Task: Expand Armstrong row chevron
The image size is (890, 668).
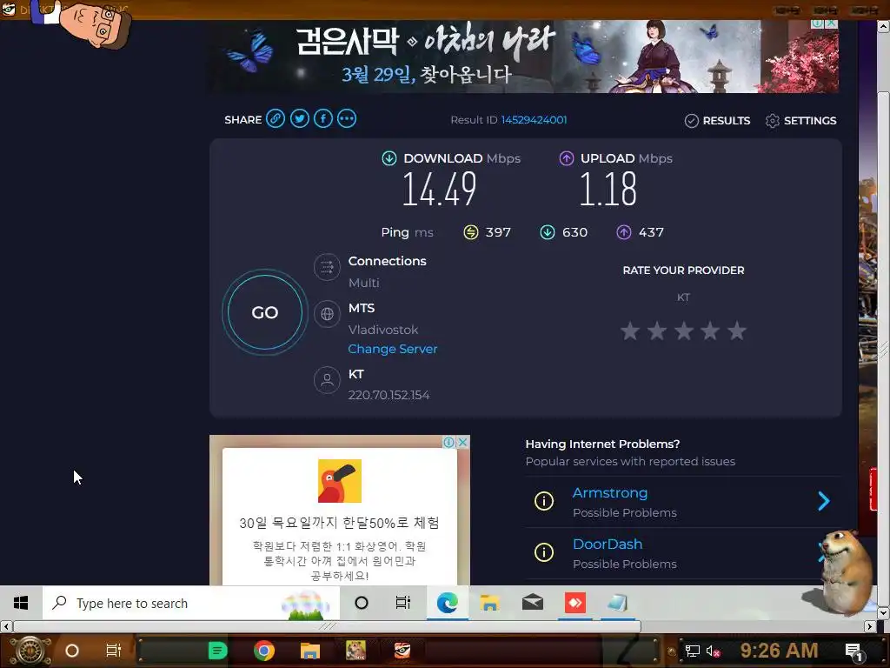Action: pos(824,501)
